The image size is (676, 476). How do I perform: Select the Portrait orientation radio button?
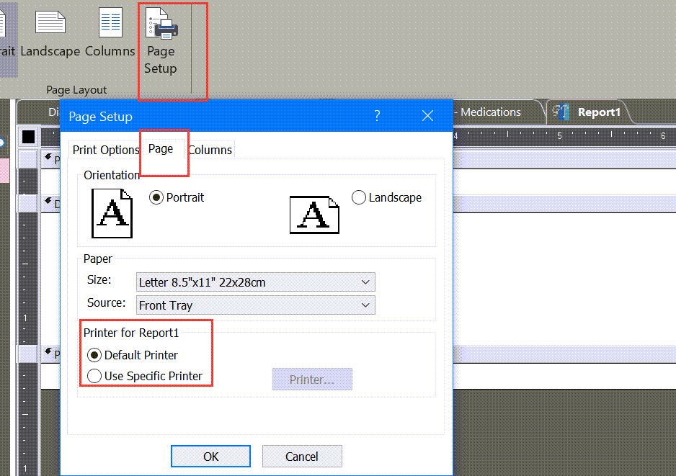click(156, 198)
